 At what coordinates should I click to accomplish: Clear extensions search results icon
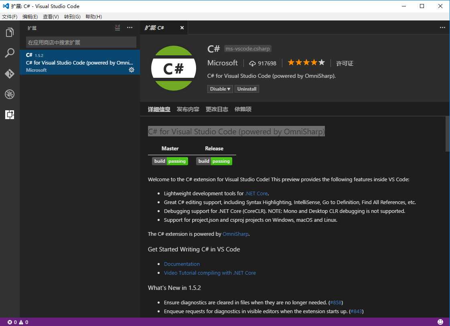tap(118, 28)
